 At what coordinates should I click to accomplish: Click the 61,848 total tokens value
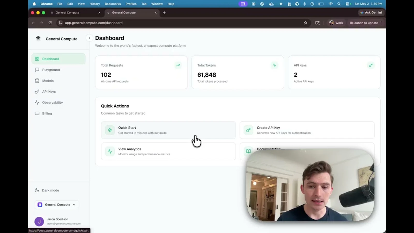coord(207,75)
